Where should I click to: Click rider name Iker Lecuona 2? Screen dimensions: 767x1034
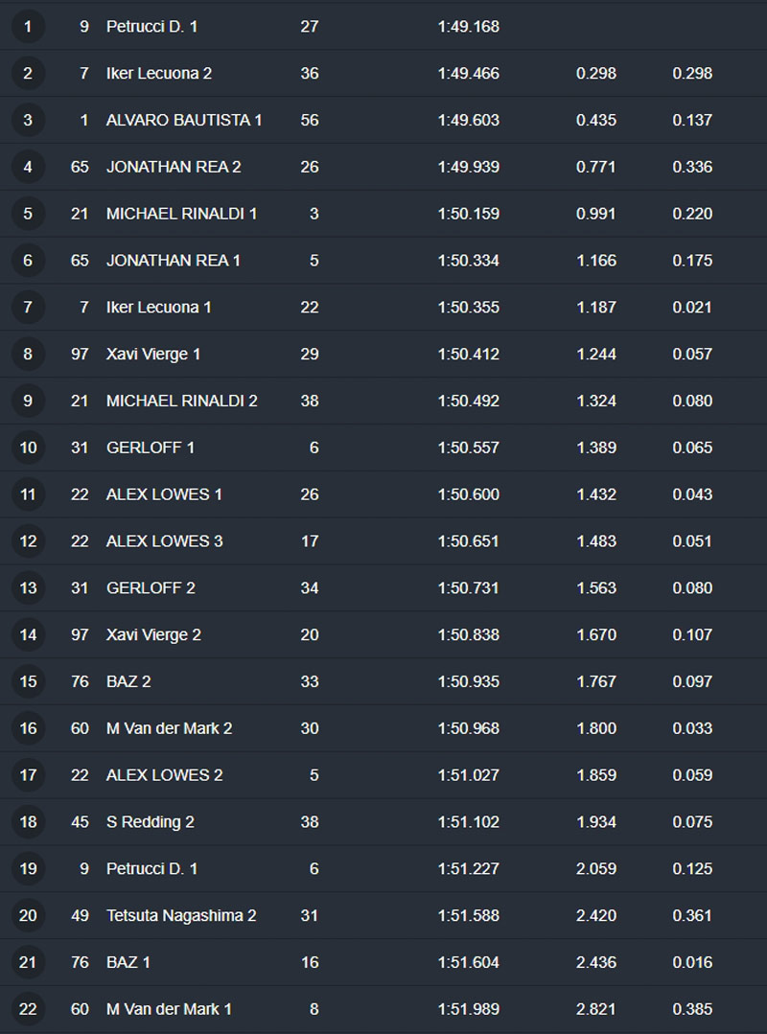159,74
